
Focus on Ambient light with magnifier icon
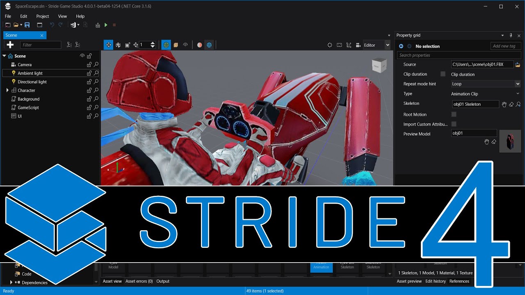coord(96,73)
